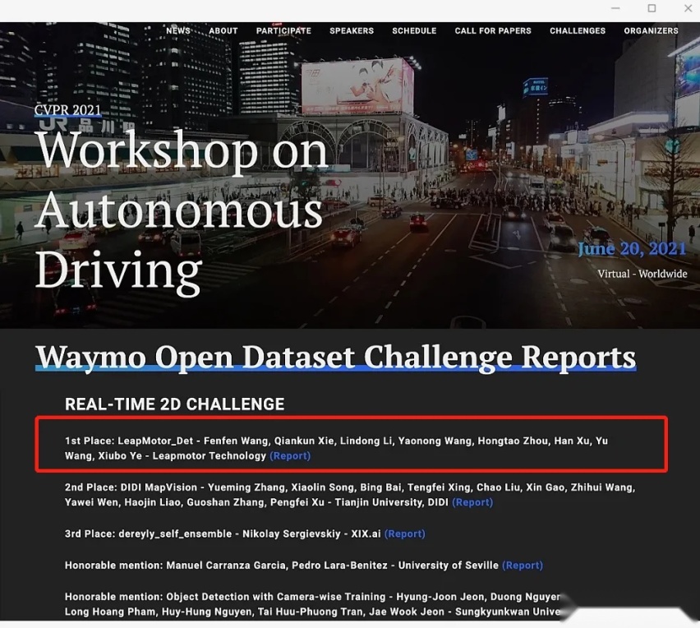Open Report link for DIDI MapVision
The width and height of the screenshot is (700, 628).
[x=472, y=502]
